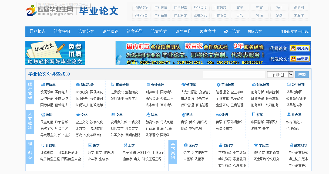Click the 艺术 palette icon
The width and height of the screenshot is (329, 174).
pos(184,115)
